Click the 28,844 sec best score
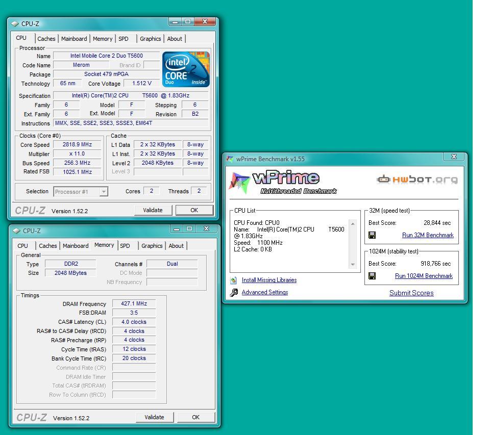Image resolution: width=490 pixels, height=435 pixels. pos(437,223)
